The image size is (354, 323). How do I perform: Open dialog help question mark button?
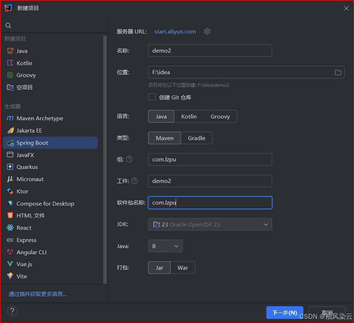(12, 311)
